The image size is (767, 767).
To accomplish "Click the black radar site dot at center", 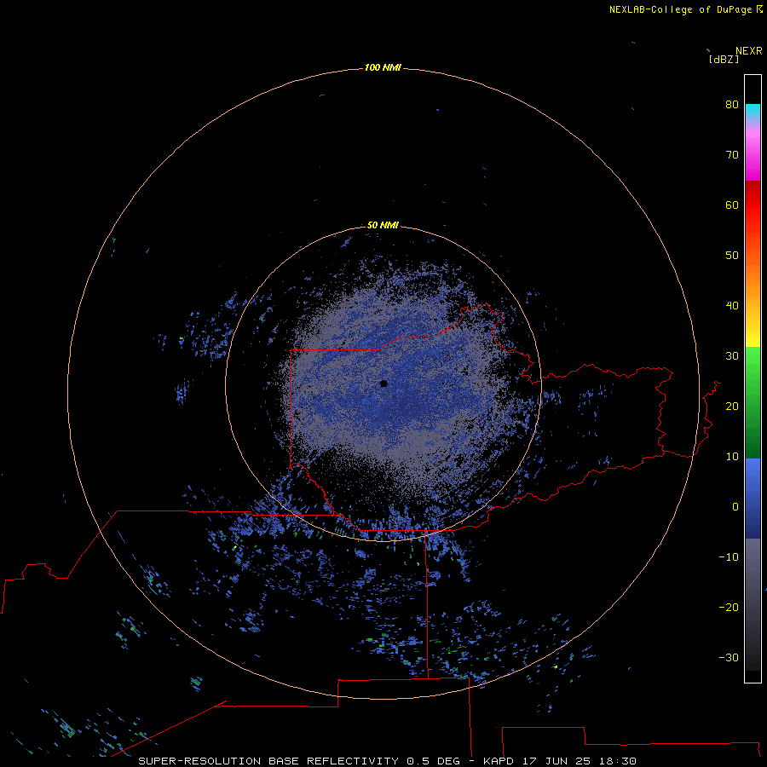I will click(383, 383).
